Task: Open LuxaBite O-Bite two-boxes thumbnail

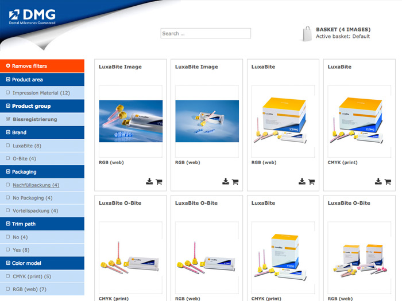Action: 360,257
